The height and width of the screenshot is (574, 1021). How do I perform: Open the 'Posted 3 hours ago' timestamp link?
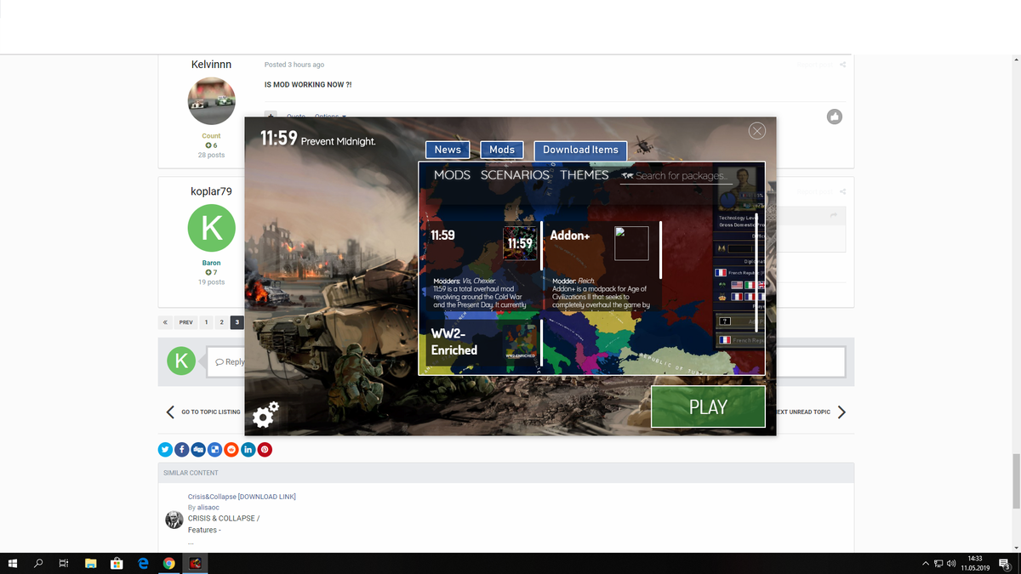click(x=294, y=65)
